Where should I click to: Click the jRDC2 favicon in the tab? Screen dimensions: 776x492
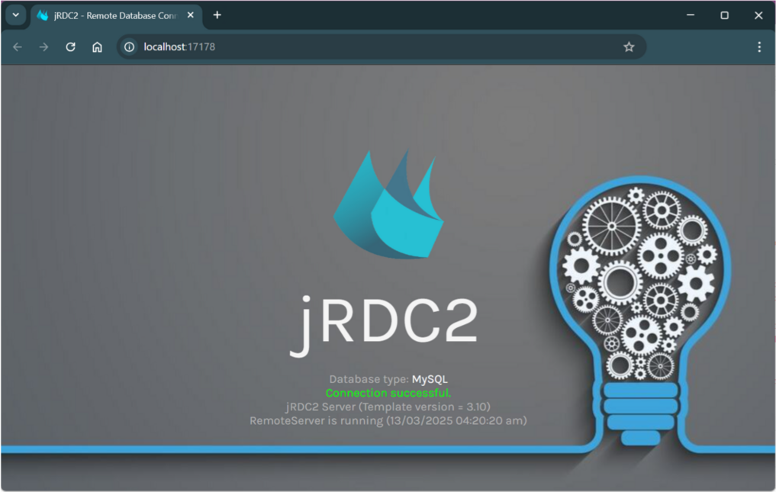[43, 15]
